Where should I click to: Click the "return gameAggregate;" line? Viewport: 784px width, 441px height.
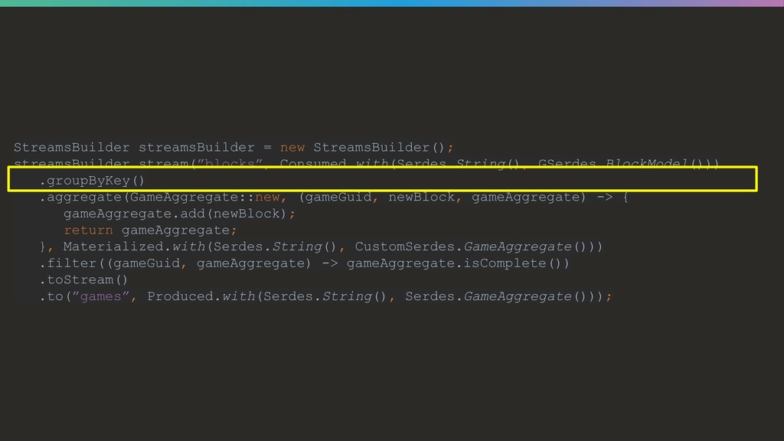click(x=150, y=230)
